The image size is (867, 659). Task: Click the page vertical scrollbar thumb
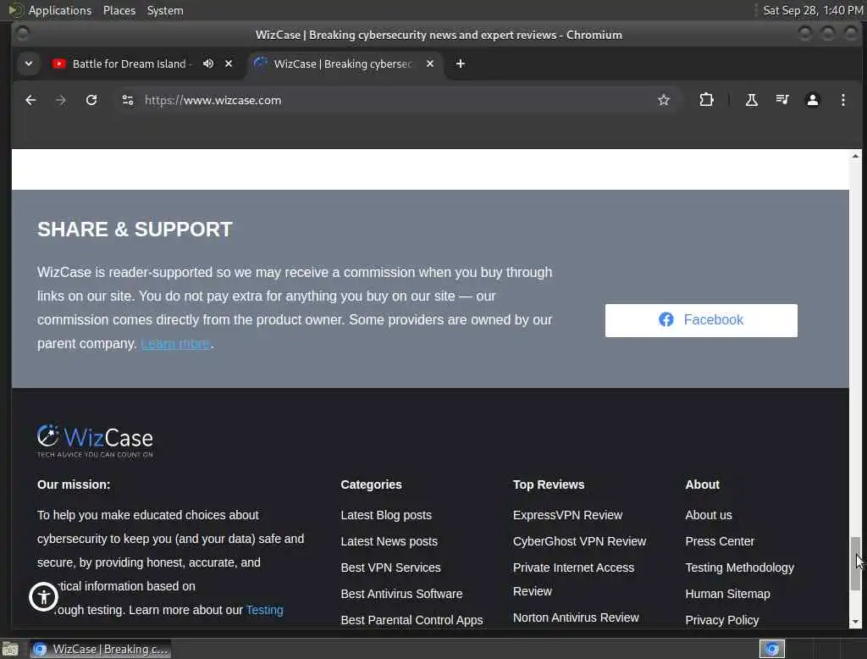pyautogui.click(x=855, y=563)
